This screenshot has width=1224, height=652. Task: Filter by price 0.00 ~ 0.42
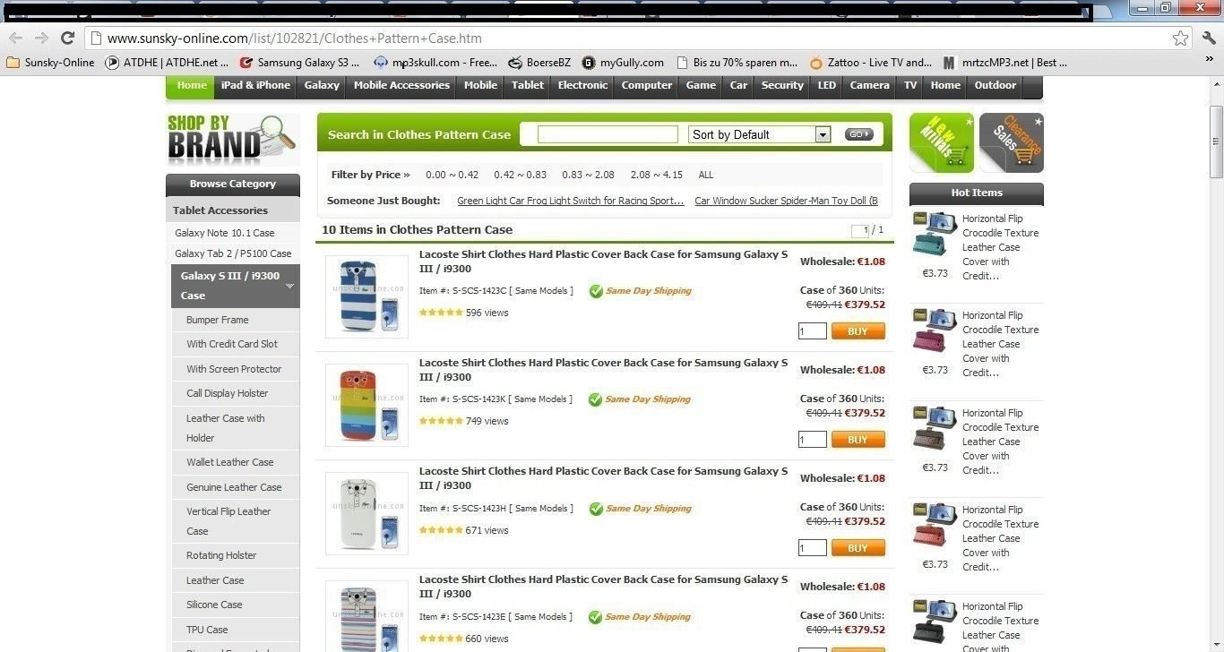pyautogui.click(x=453, y=176)
